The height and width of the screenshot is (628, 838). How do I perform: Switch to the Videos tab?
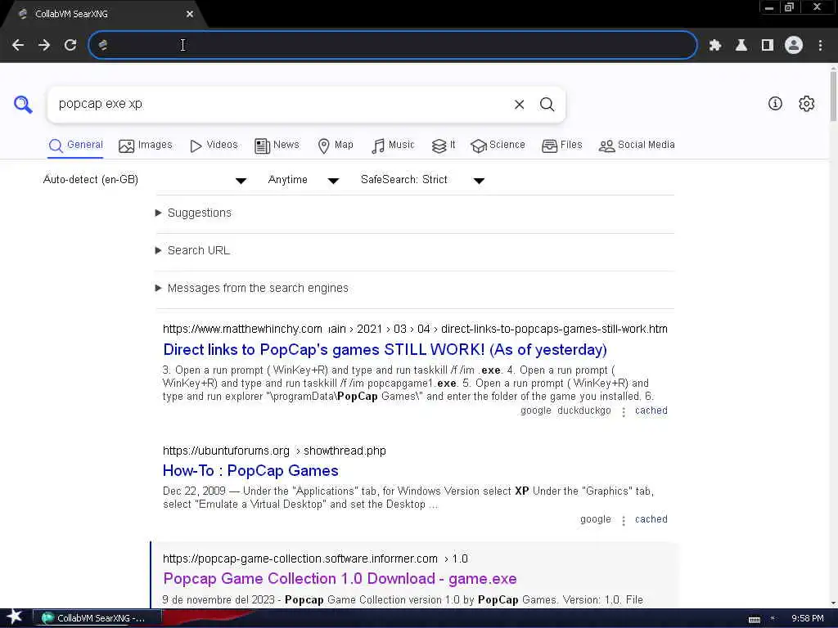[x=214, y=146]
